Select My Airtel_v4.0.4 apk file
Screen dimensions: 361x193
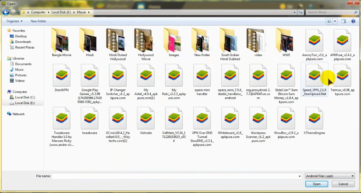pos(146,82)
